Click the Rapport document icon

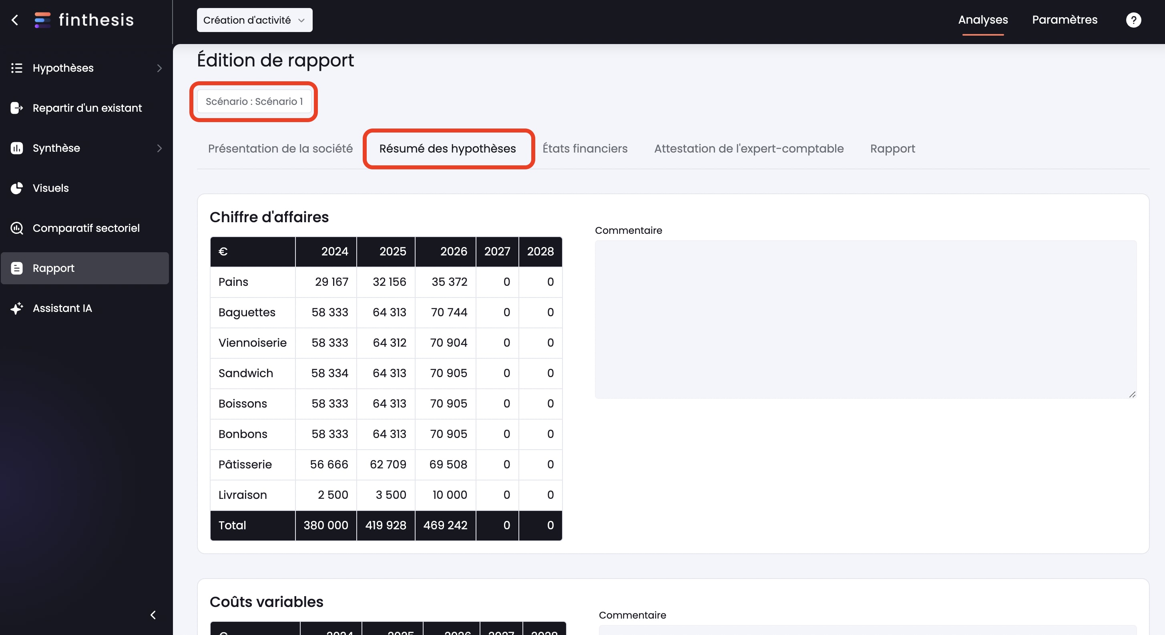pos(17,268)
